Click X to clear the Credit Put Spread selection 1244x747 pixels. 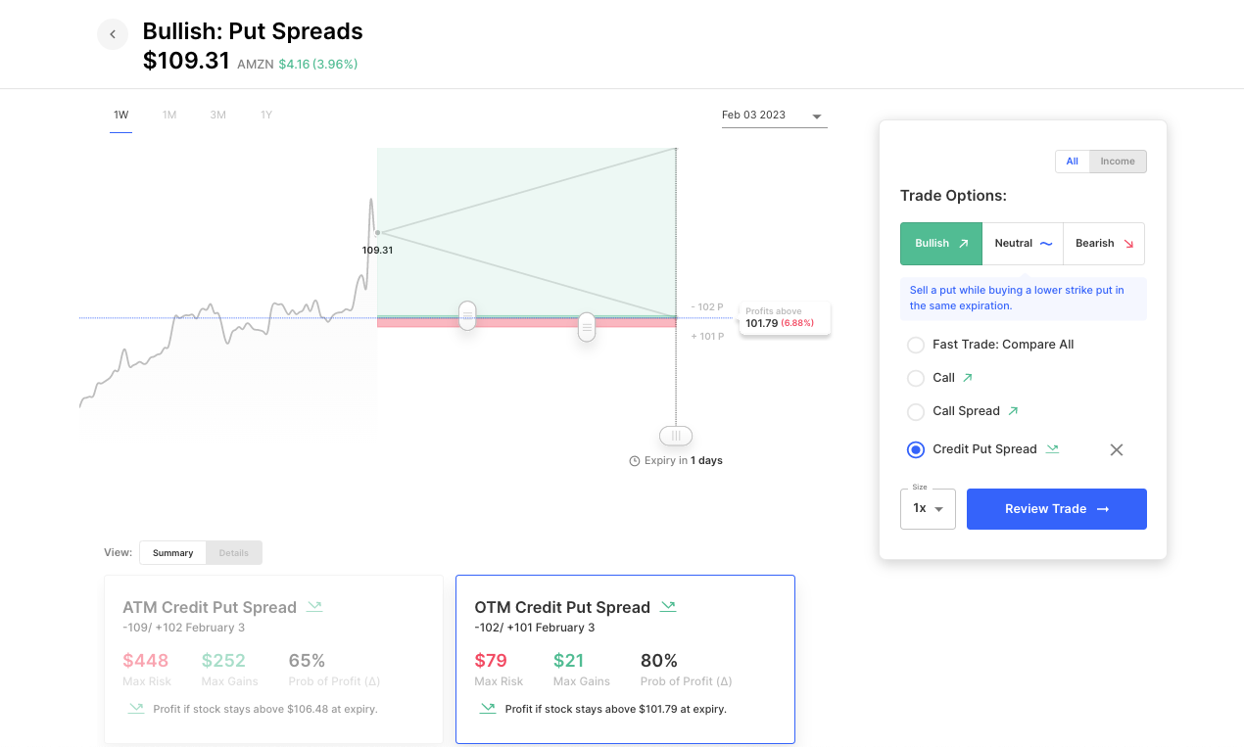click(1116, 448)
